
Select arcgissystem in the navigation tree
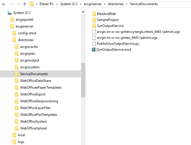[30, 67]
